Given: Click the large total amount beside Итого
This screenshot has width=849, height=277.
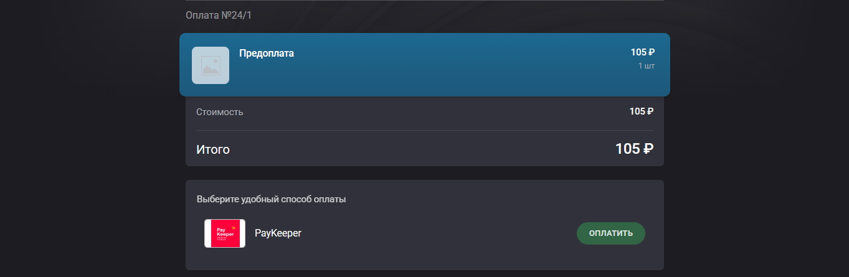Looking at the screenshot, I should (634, 149).
